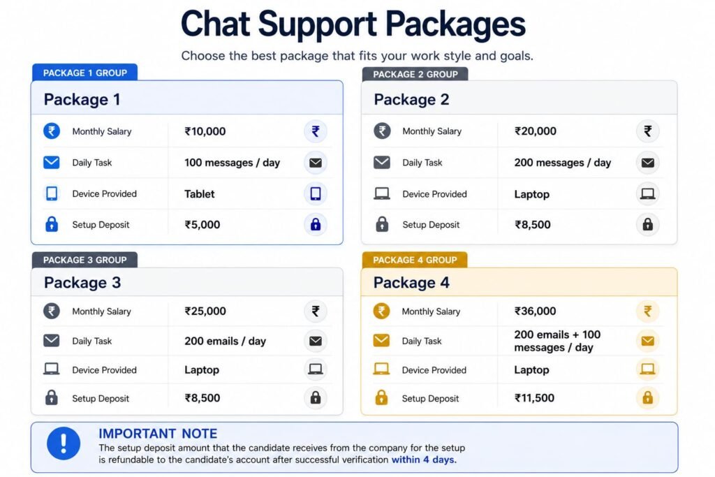Click the Package 4 card heading

pyautogui.click(x=411, y=283)
